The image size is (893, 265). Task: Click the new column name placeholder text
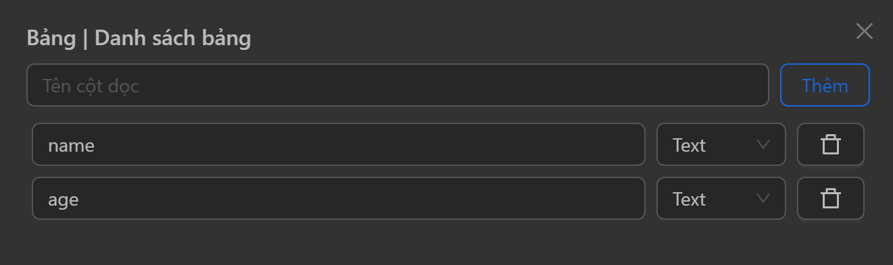91,86
